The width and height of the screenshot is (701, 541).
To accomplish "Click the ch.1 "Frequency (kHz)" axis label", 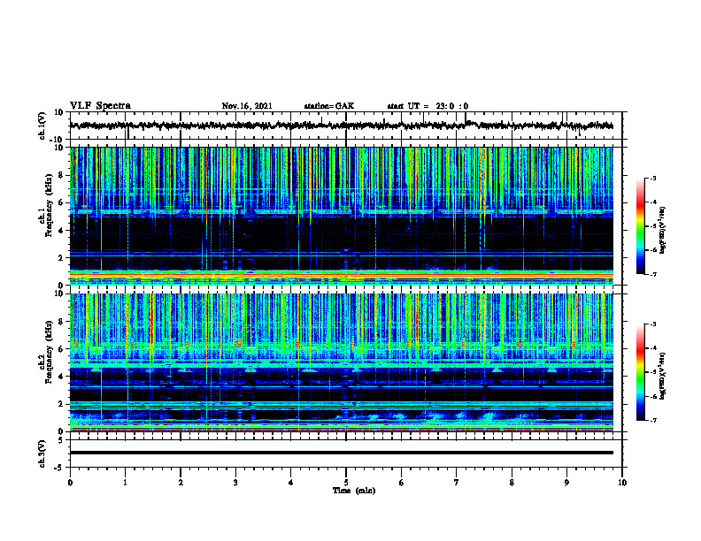I will click(x=49, y=204).
